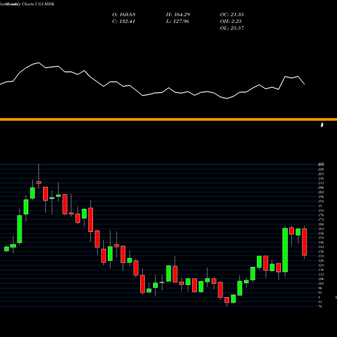Screen dimensions: 337x337
Task: Click the 206 price axis label
Action: 321,187
